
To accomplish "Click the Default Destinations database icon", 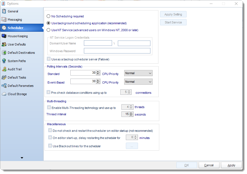I will point(4,53).
